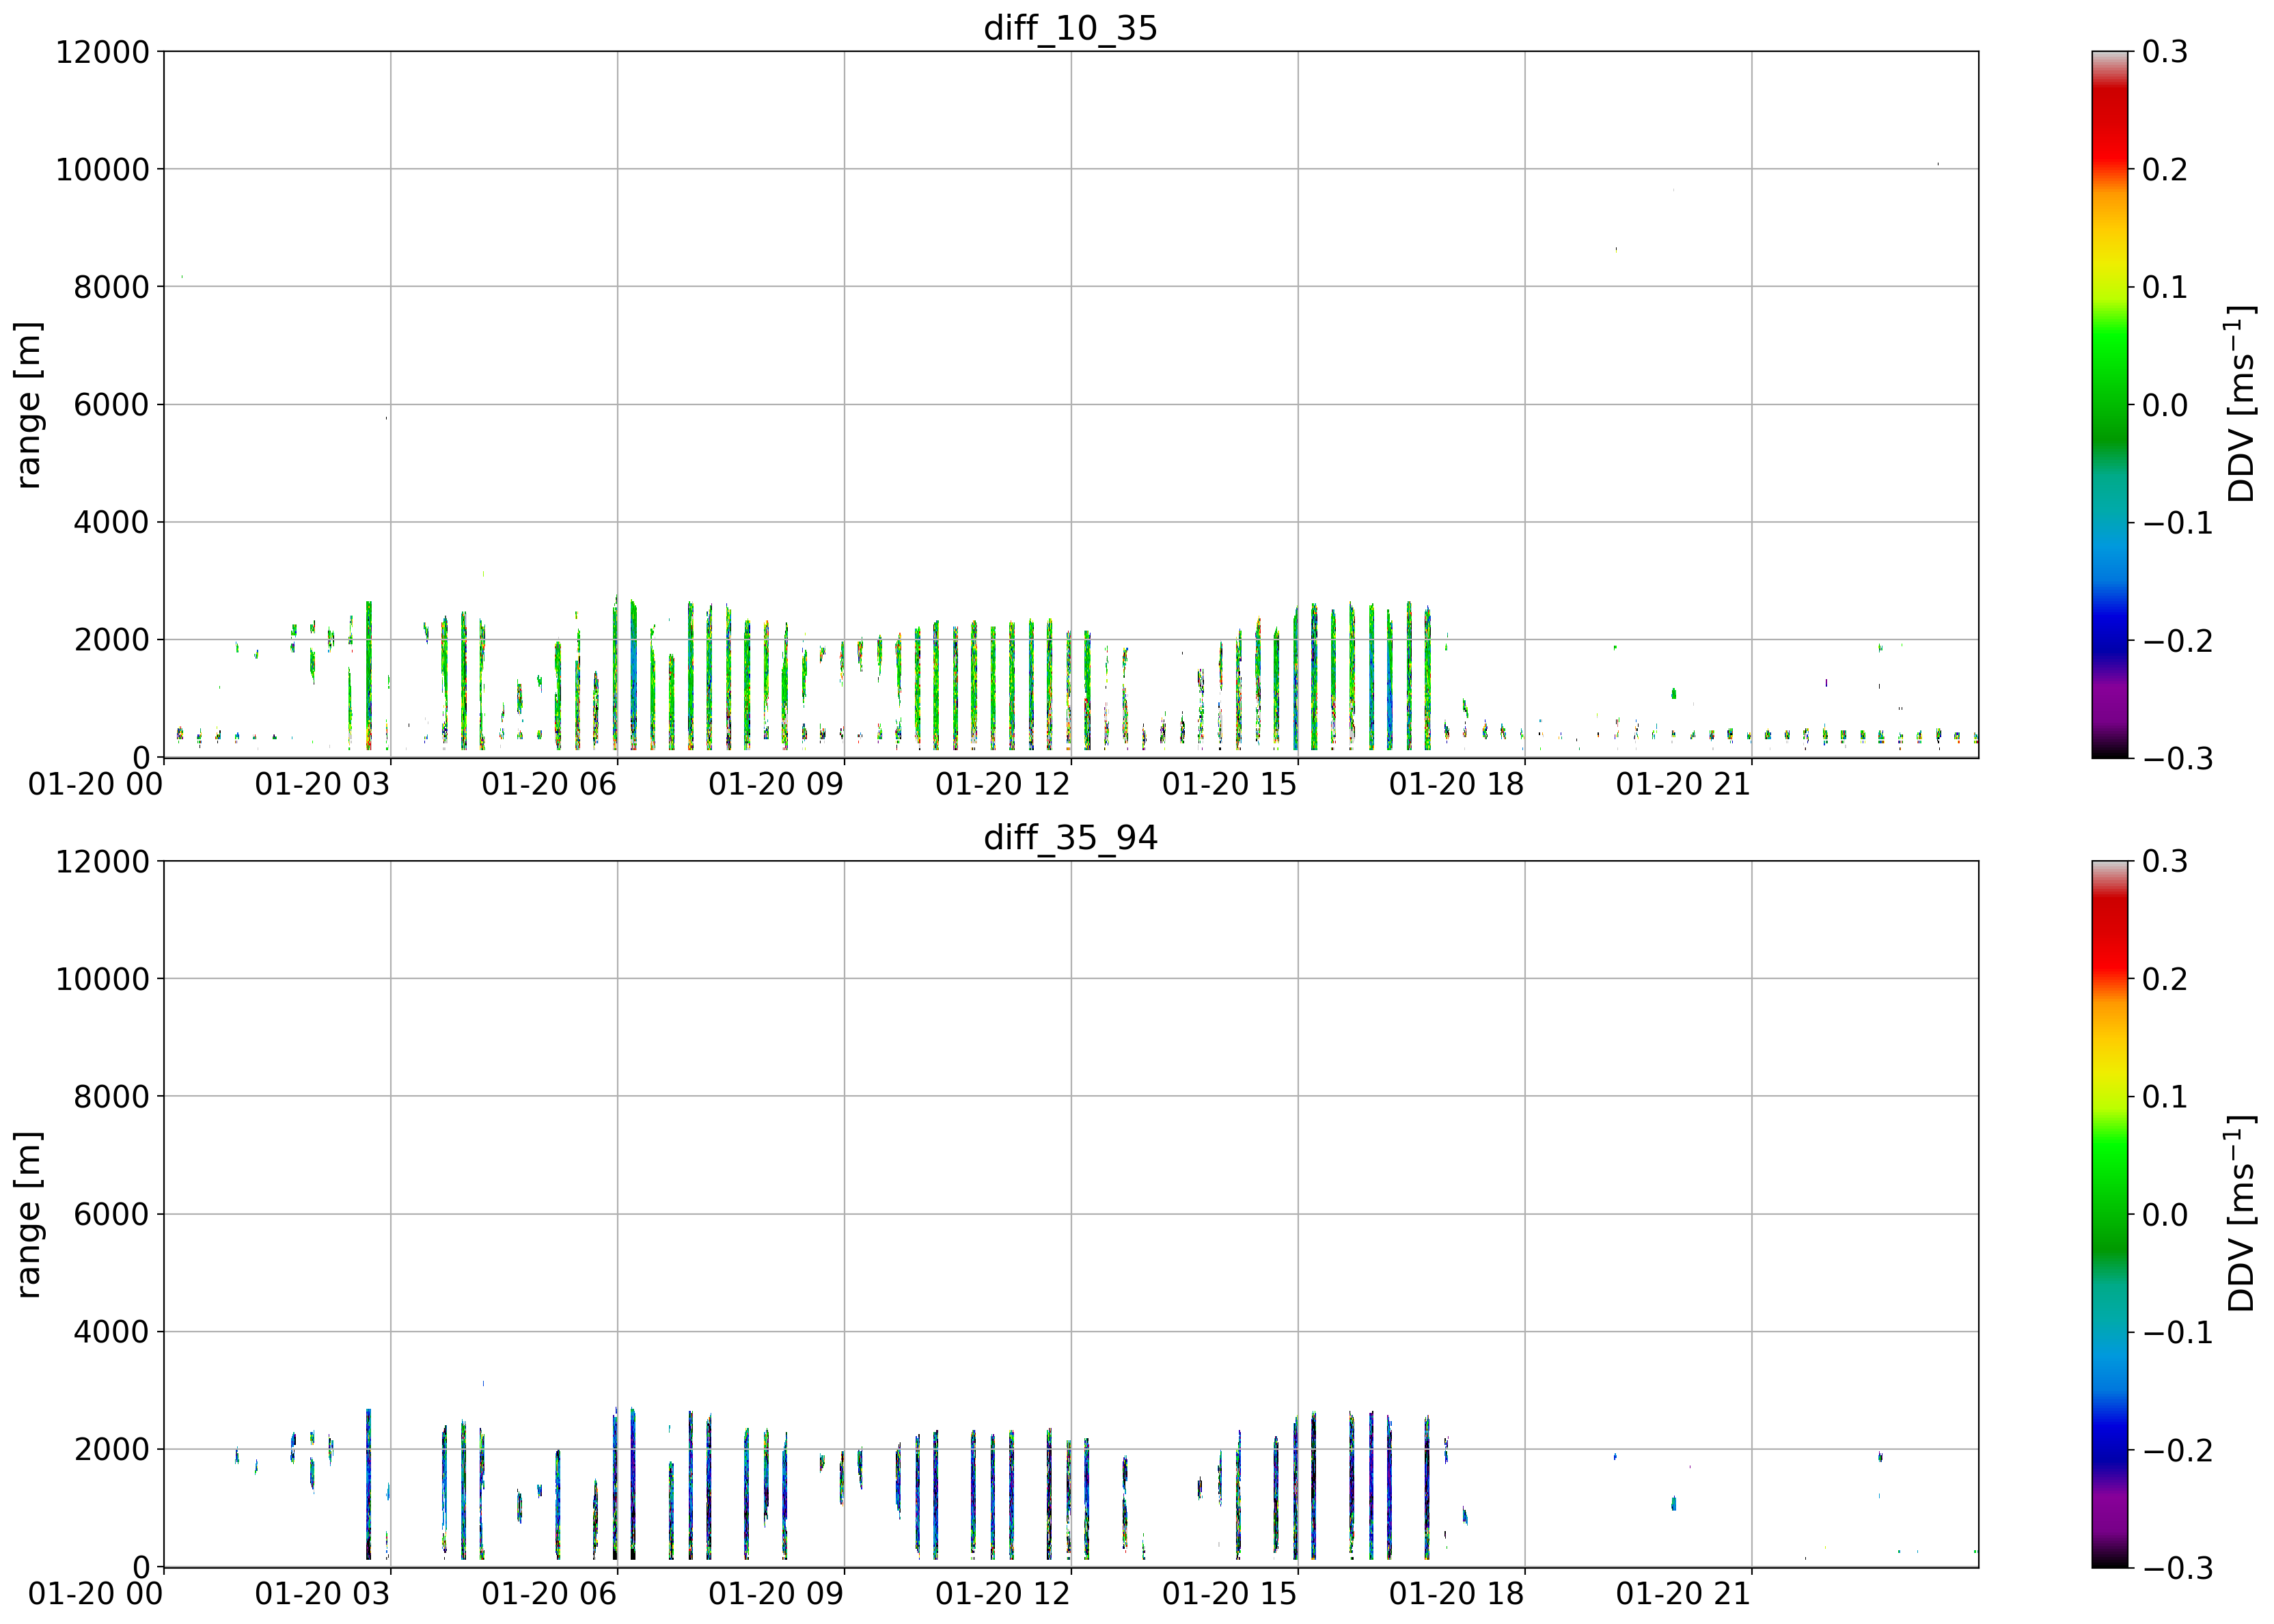2274x1624 pixels.
Task: Click the diff_35_94 plot title
Action: tap(1070, 837)
